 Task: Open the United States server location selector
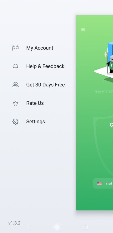103,183
